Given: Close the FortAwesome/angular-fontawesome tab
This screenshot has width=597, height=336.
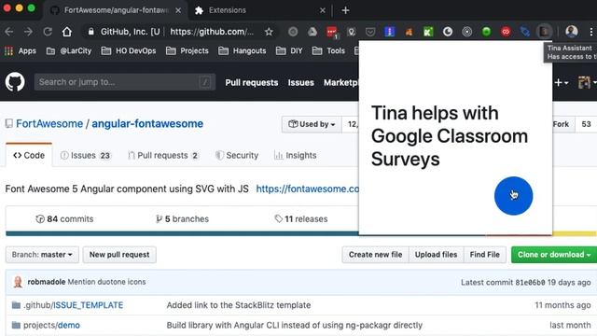Looking at the screenshot, I should pos(178,10).
